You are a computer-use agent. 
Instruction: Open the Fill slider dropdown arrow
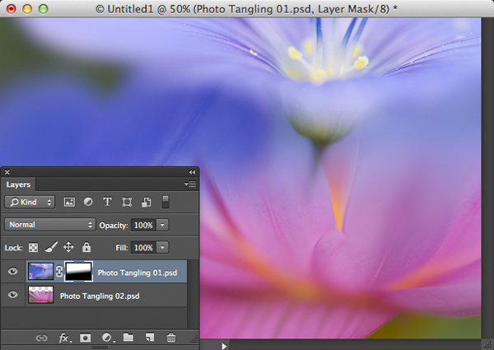tap(162, 248)
